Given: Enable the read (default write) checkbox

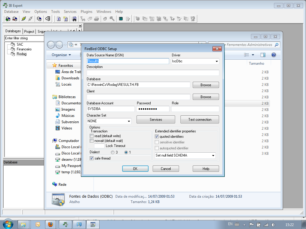Looking at the screenshot, I should click(92, 136).
